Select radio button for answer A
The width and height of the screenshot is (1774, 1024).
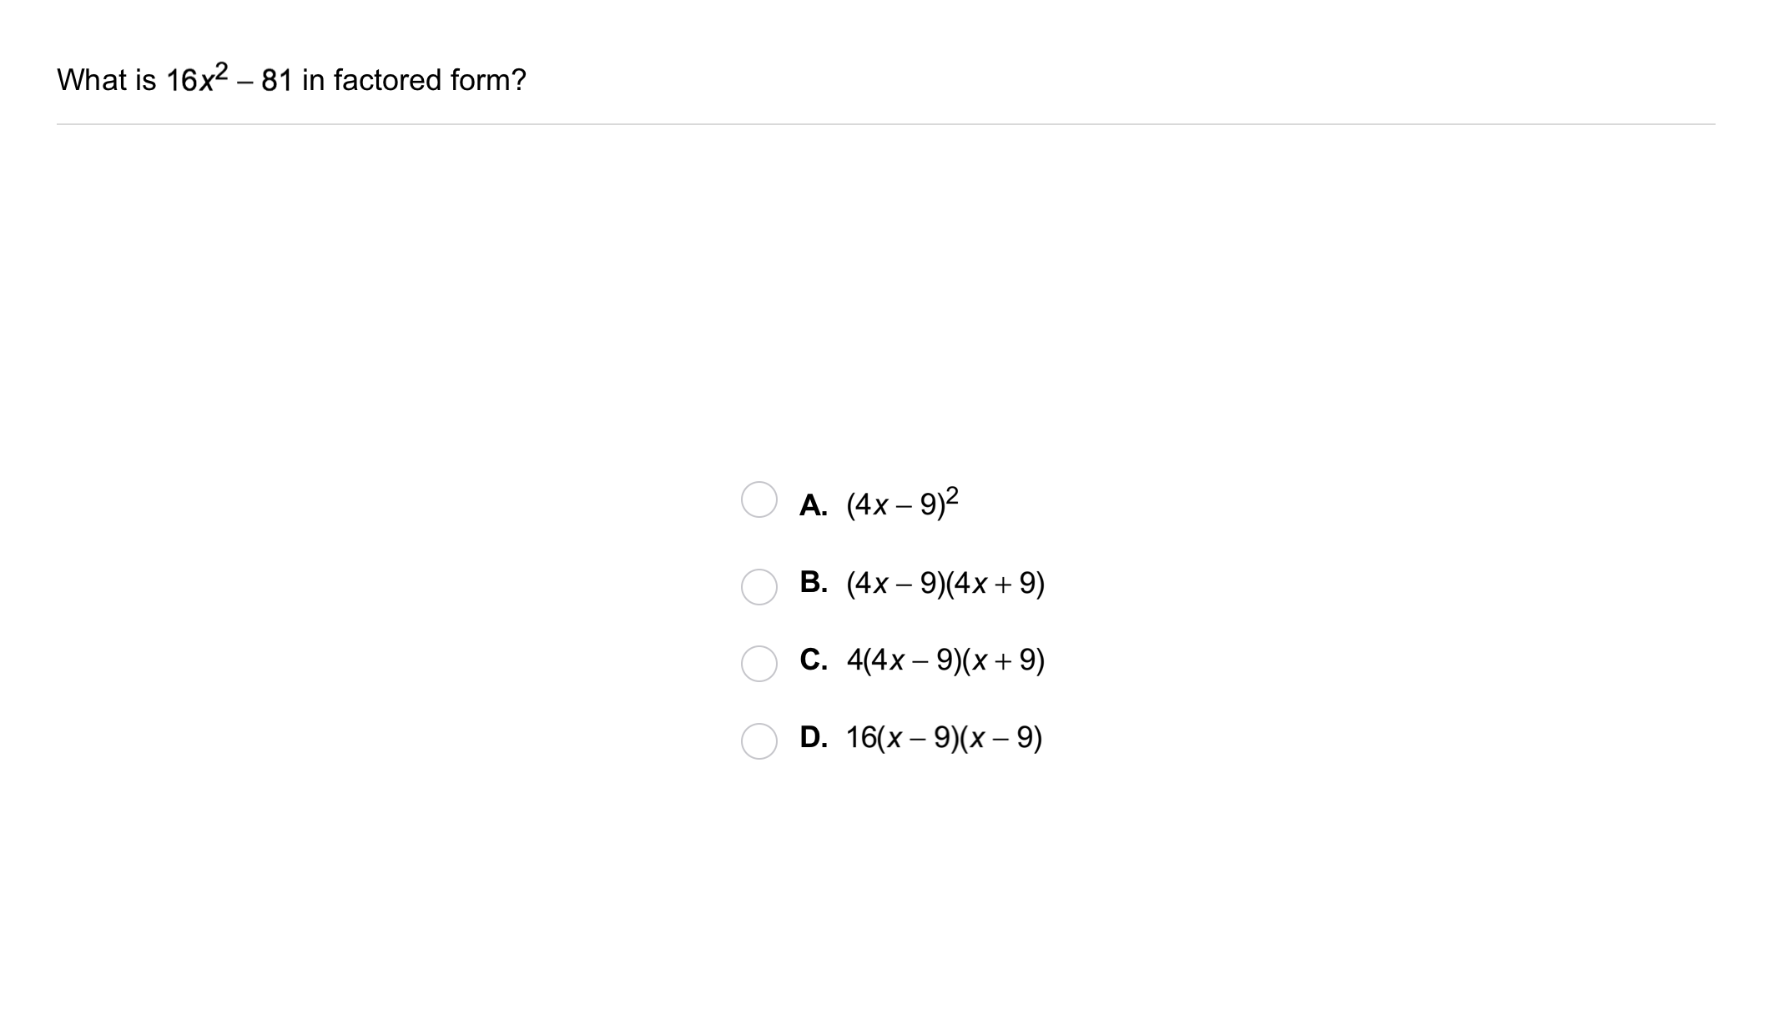point(758,499)
